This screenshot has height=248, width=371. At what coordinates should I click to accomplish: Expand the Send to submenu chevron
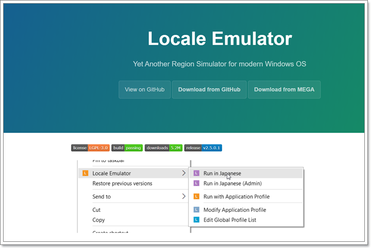(x=184, y=196)
